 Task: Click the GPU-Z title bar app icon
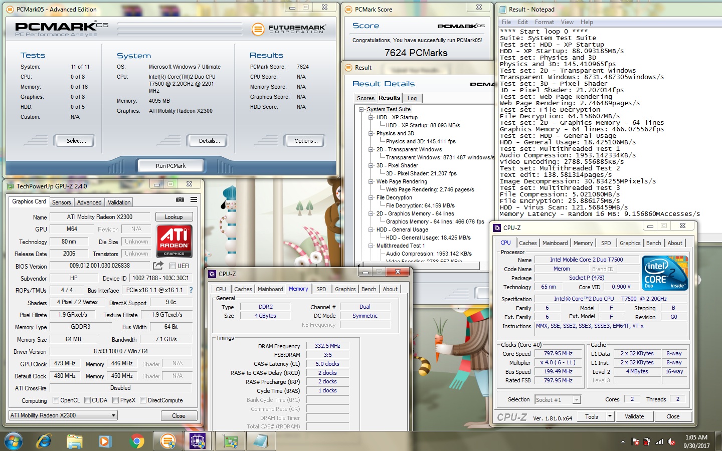coord(10,186)
